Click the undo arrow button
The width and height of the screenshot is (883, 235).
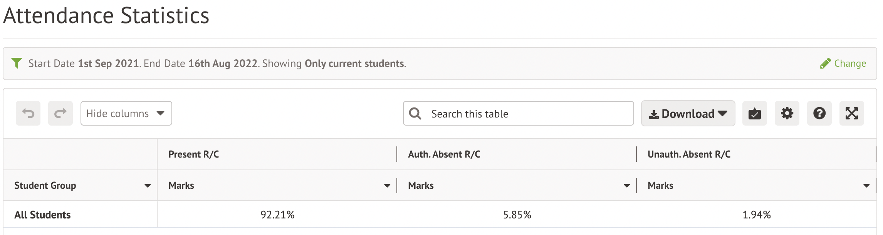[x=28, y=113]
